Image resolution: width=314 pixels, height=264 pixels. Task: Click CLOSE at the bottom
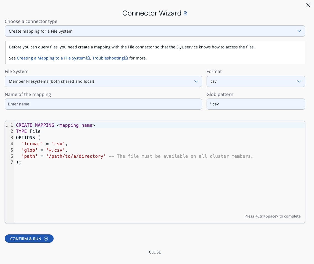155,252
